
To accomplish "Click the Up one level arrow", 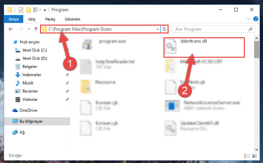I will (x=36, y=29).
